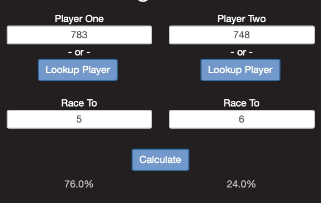This screenshot has width=321, height=203.
Task: Click into the box containing 6
Action: (x=242, y=119)
